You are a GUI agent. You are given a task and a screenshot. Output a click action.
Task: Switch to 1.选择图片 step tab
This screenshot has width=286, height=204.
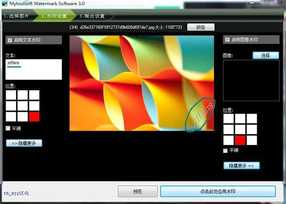pos(17,16)
